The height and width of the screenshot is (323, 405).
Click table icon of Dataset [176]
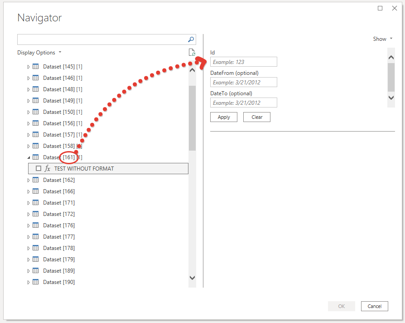[x=36, y=225]
